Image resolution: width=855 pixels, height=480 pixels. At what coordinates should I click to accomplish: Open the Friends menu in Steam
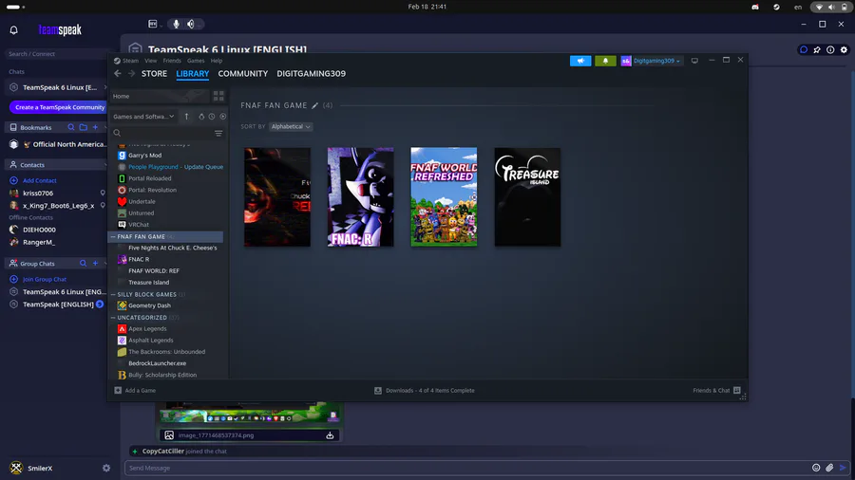tap(172, 61)
